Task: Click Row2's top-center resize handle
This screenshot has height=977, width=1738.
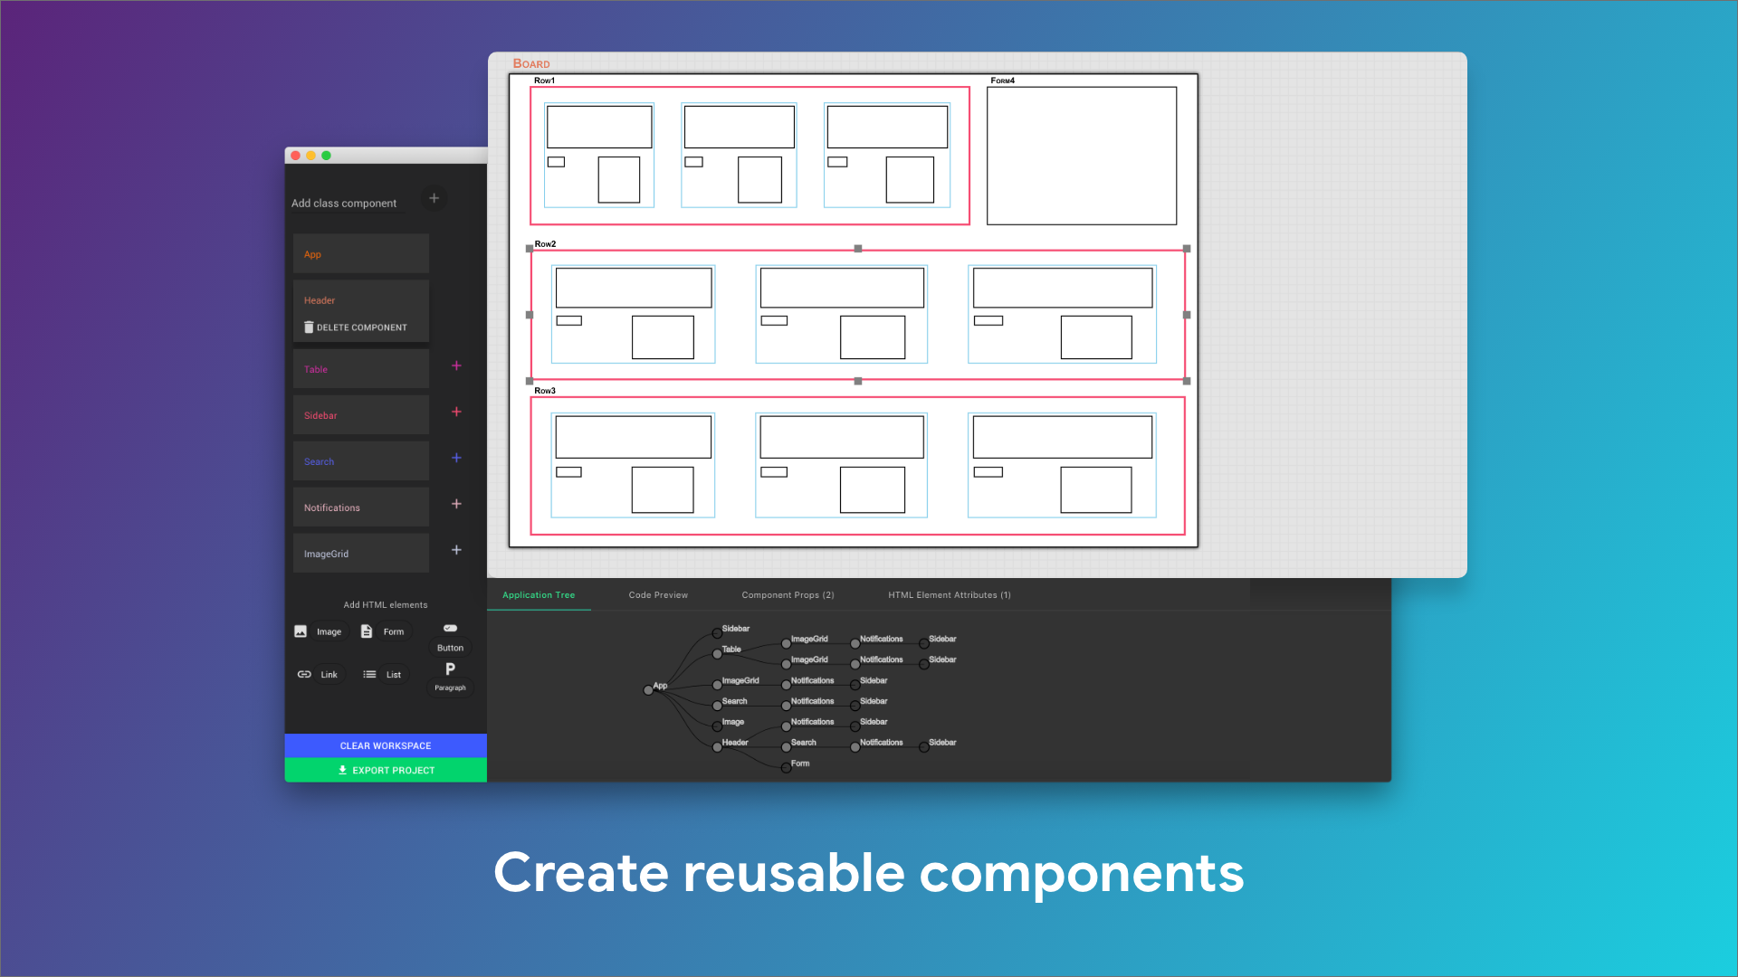Action: coord(858,249)
